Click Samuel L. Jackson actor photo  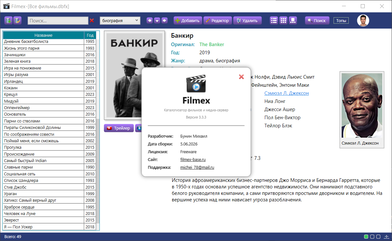tap(362, 106)
